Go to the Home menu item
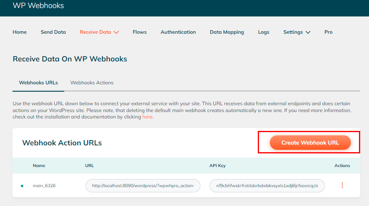The height and width of the screenshot is (206, 369). pos(20,32)
